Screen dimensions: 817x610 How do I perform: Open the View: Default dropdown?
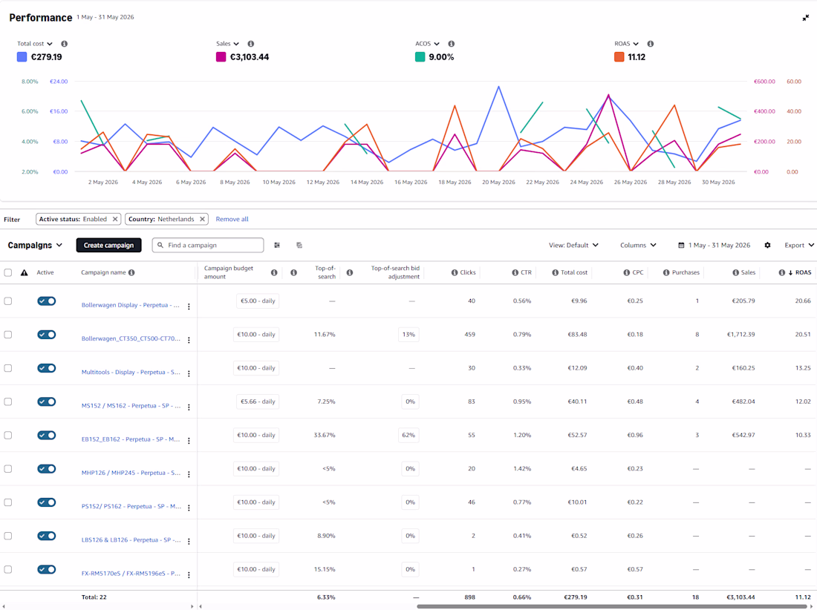coord(573,245)
